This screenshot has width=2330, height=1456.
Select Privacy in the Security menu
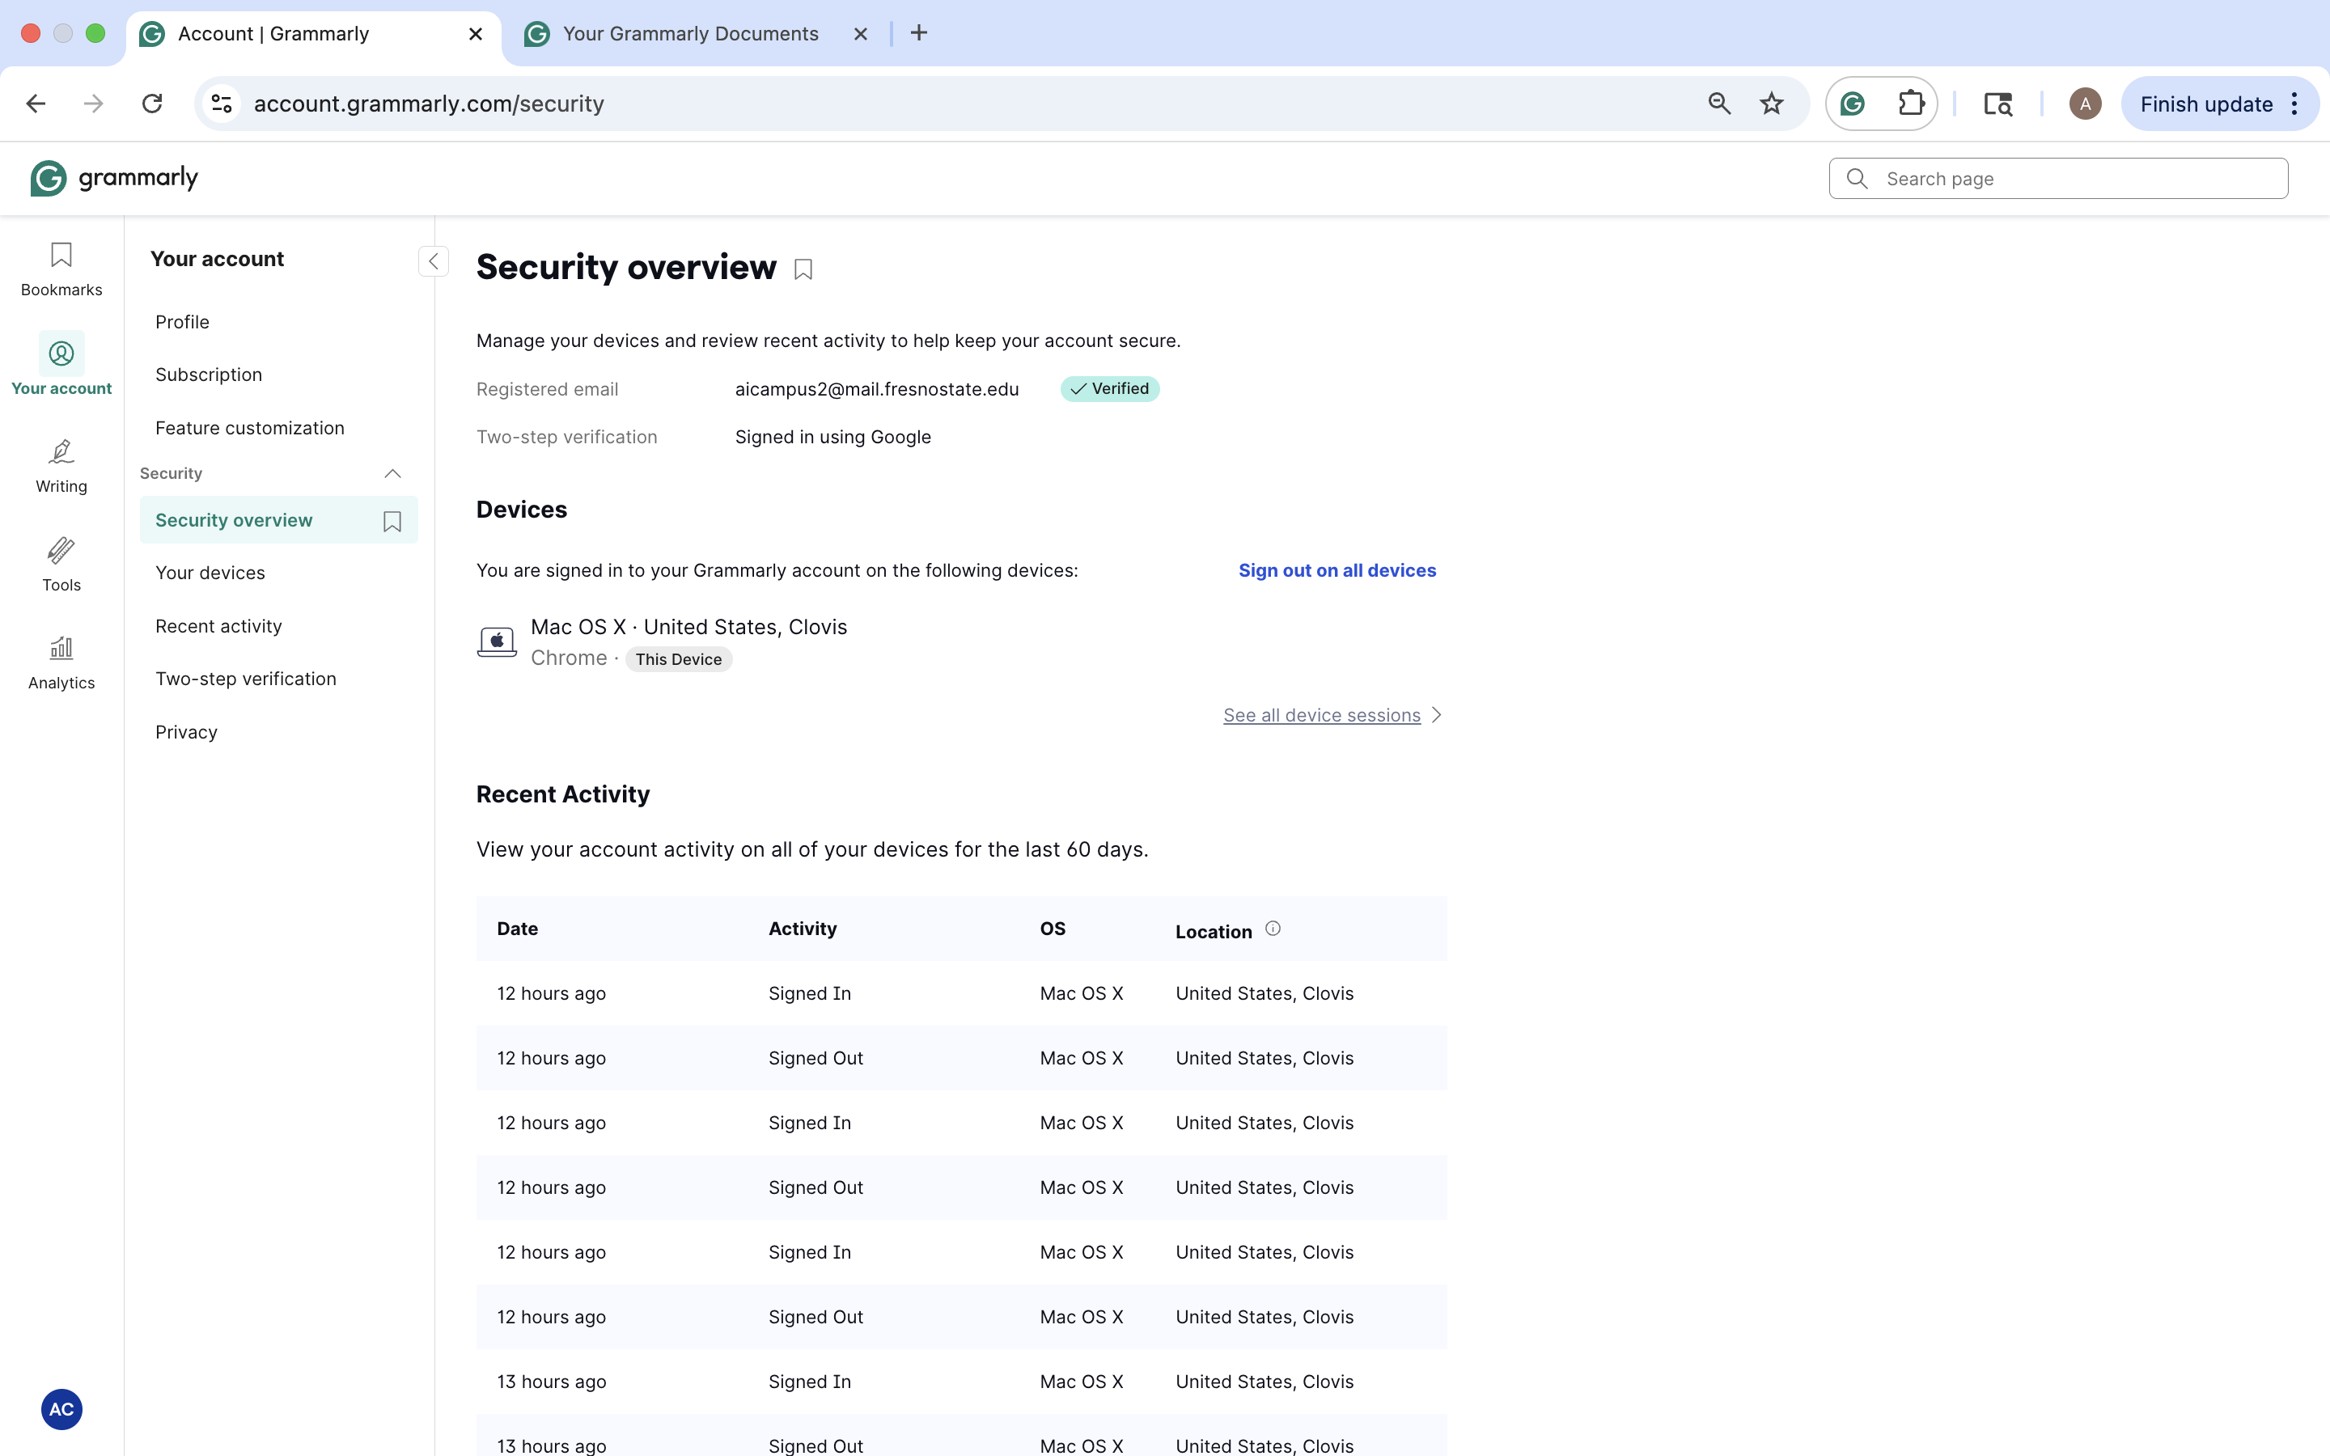pos(186,732)
